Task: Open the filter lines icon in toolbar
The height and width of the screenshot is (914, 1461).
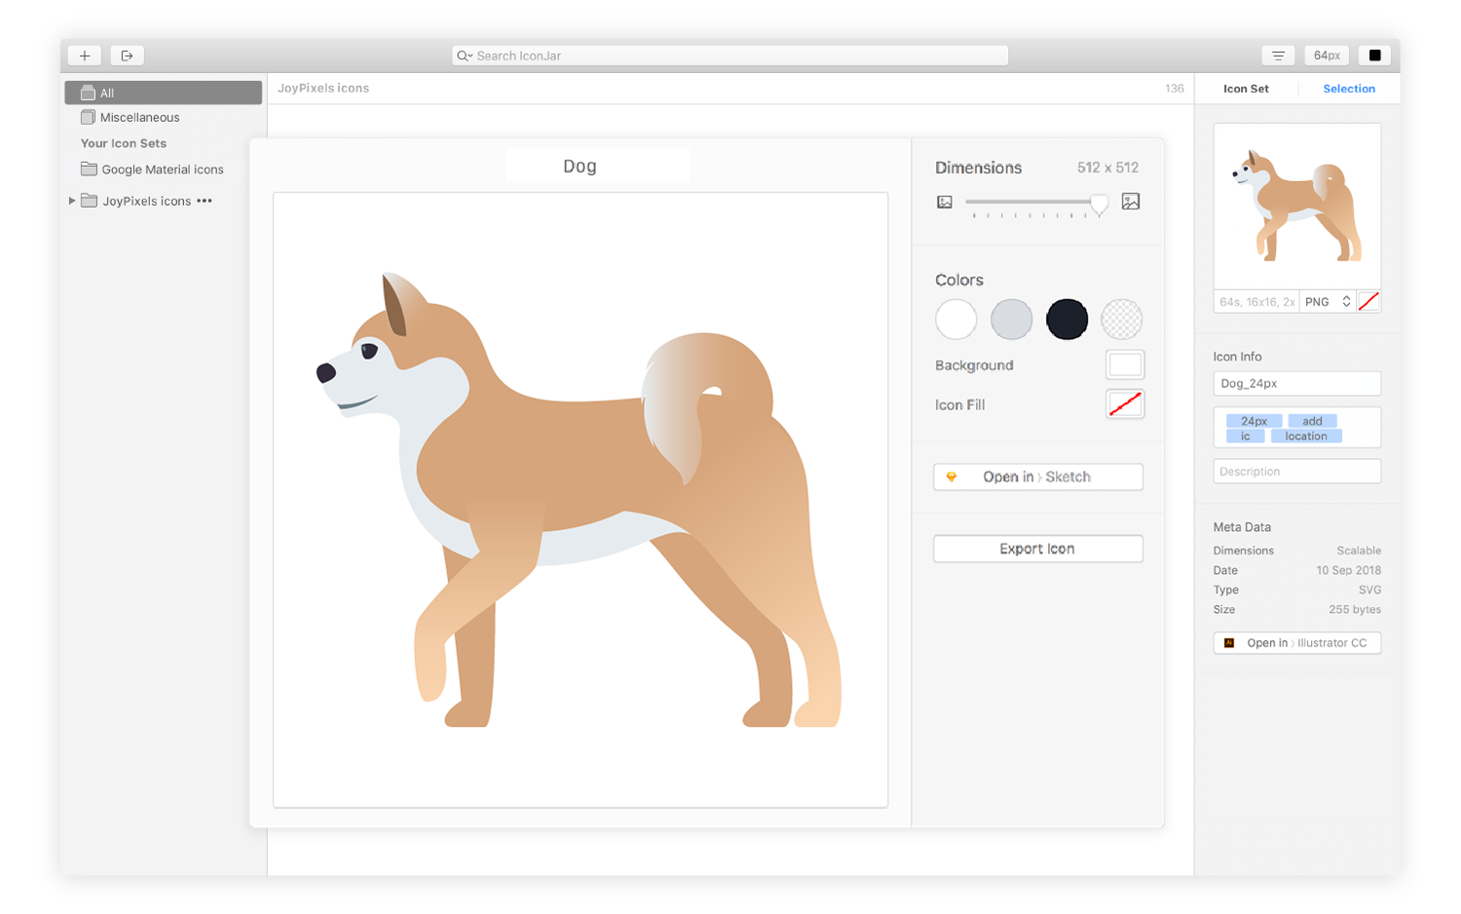Action: (1278, 56)
